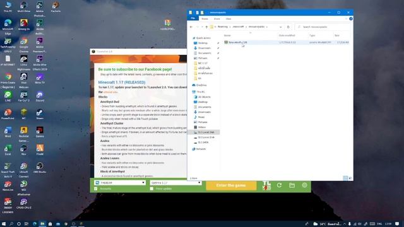
Task: Open Microsoft Edge desktop shortcut
Action: coord(8,26)
